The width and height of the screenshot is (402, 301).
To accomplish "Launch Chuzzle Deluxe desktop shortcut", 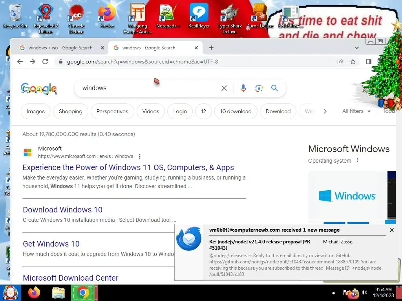I will [76, 18].
